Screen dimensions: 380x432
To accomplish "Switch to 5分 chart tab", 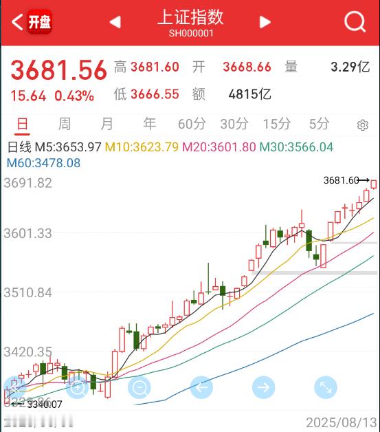I will tap(320, 124).
